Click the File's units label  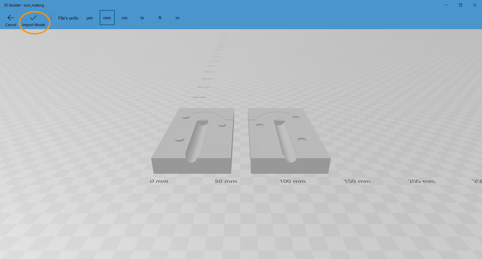(x=68, y=18)
